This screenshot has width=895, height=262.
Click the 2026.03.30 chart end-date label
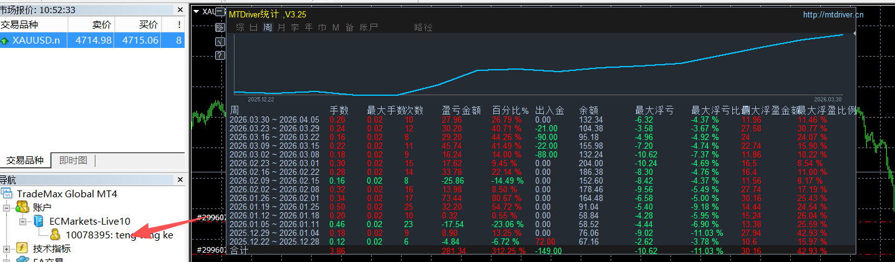coord(828,100)
